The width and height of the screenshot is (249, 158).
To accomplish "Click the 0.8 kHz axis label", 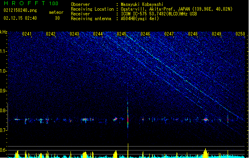I will (4, 111).
